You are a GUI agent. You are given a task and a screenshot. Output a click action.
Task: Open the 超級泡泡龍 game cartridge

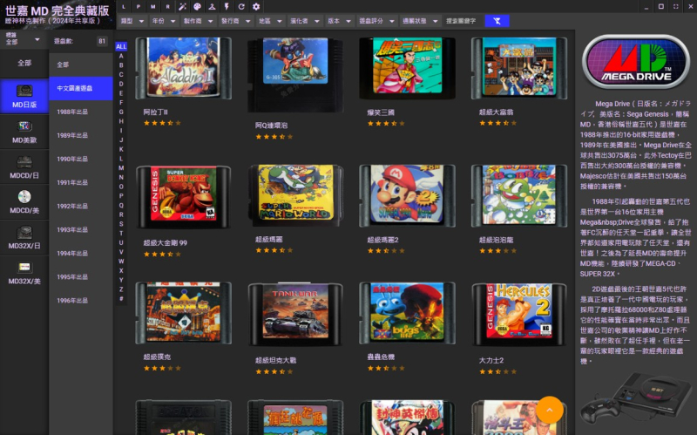tap(519, 195)
